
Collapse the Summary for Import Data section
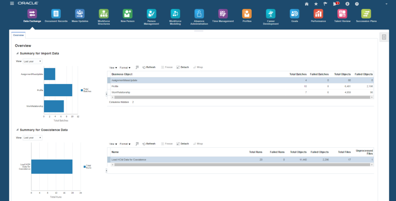pos(17,53)
